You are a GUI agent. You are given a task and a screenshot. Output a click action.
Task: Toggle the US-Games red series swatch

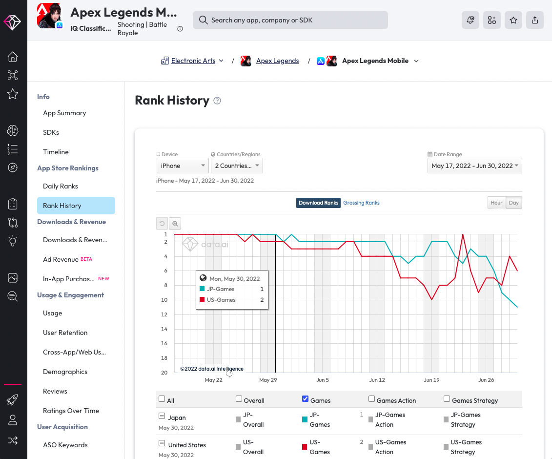tap(305, 447)
